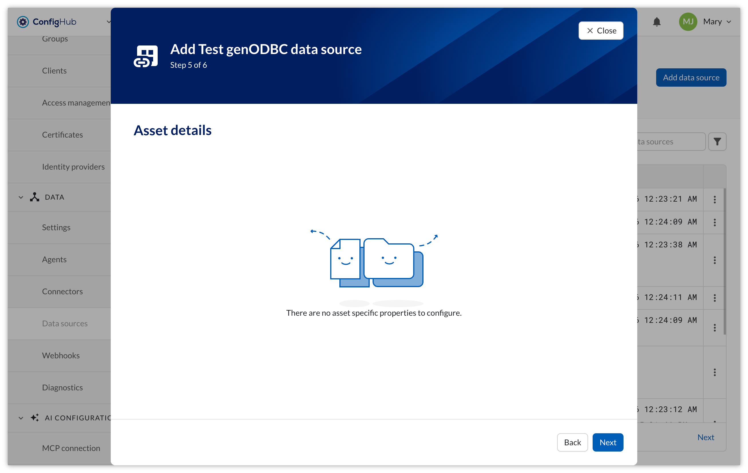748x473 pixels.
Task: Click the AI sparkle icon
Action: tap(34, 418)
